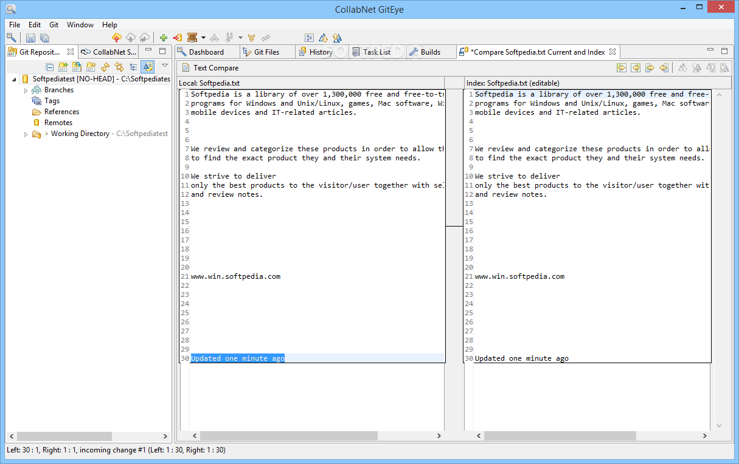Close the Git Repositories view tab
The height and width of the screenshot is (464, 739).
(71, 52)
